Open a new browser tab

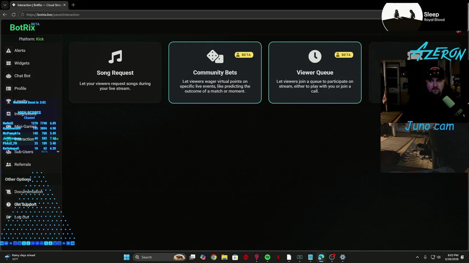[x=73, y=5]
